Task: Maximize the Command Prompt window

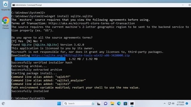Action: [190, 5]
